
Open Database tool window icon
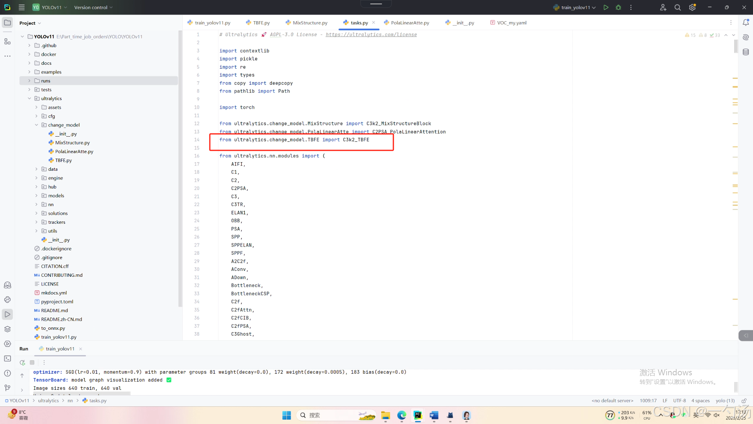(x=746, y=52)
